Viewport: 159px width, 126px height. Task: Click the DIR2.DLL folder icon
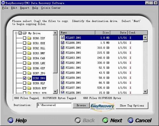pyautogui.click(x=29, y=48)
